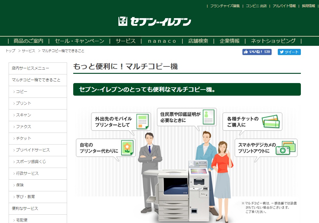Open プリペイドサービス sidebar item
Image resolution: width=319 pixels, height=223 pixels.
pyautogui.click(x=38, y=150)
